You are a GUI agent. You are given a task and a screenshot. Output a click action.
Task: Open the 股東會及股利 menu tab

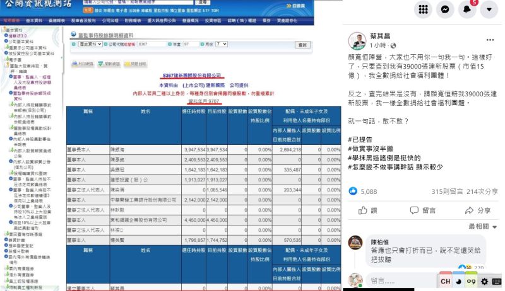pyautogui.click(x=83, y=21)
